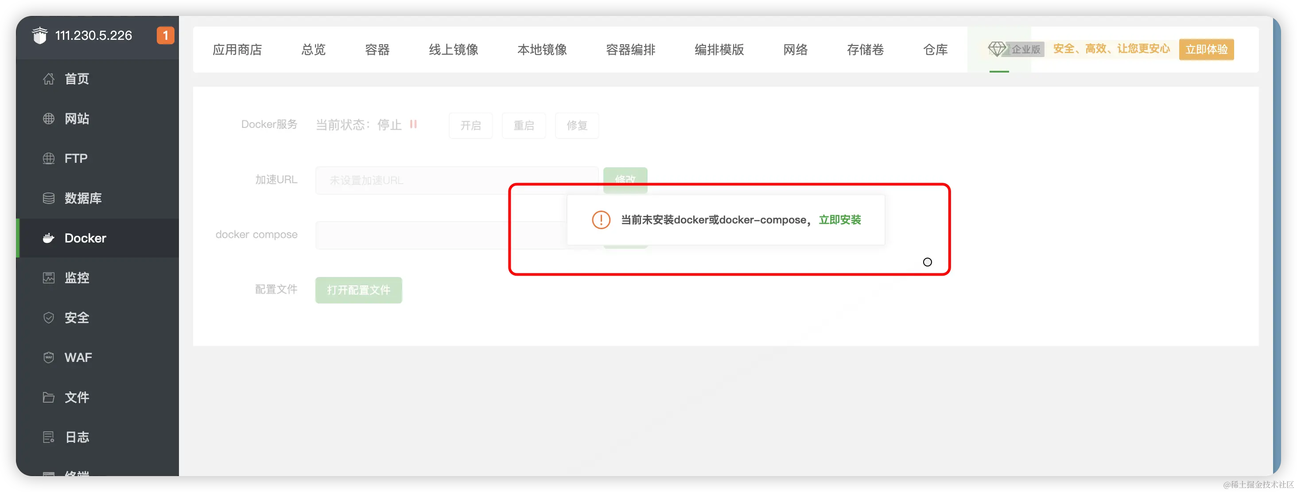Switch to the 容器编排 tab
The image size is (1297, 492).
point(630,50)
